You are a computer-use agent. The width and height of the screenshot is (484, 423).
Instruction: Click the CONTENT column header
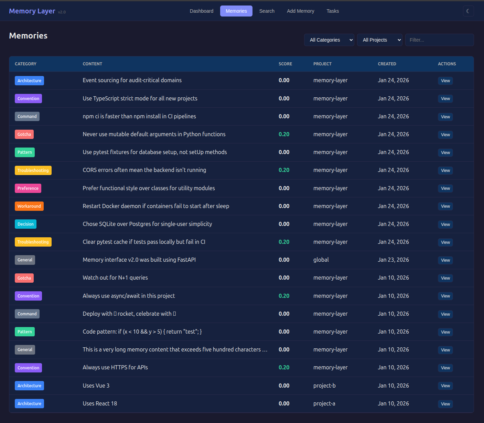click(x=92, y=64)
